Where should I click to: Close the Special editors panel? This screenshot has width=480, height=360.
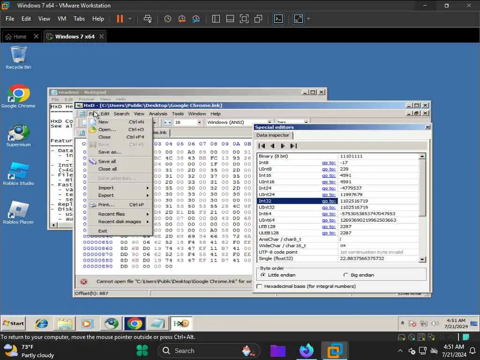coord(427,127)
